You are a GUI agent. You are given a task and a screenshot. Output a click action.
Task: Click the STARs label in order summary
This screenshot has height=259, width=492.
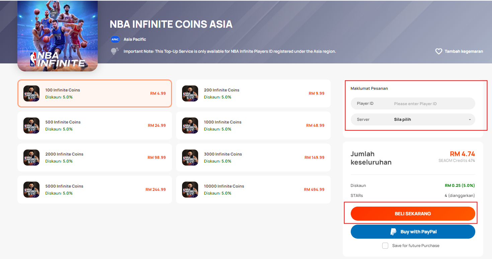[x=357, y=196]
